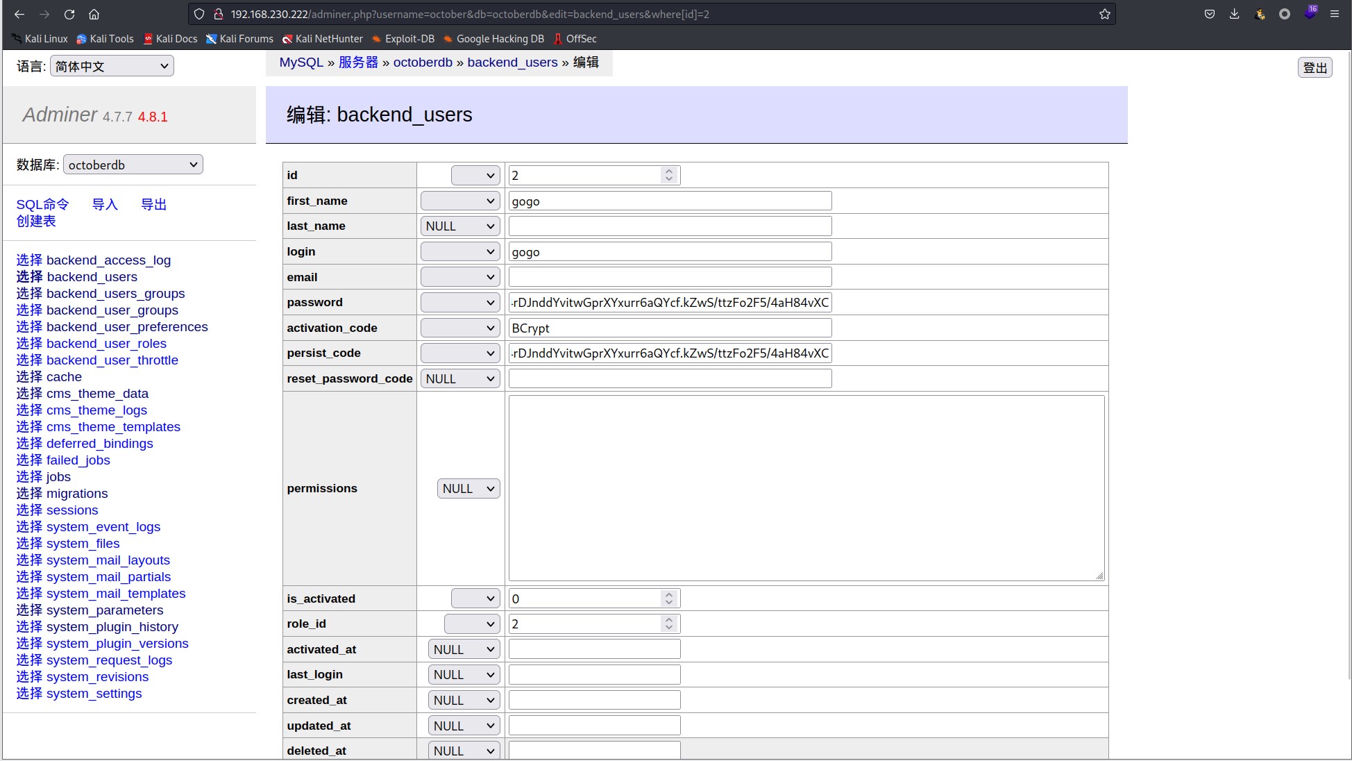Go back to the previous page

tap(19, 14)
